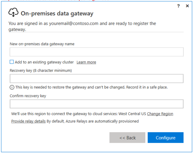Enable the existing gateway cluster checkbox
This screenshot has width=193, height=153.
(x=12, y=62)
